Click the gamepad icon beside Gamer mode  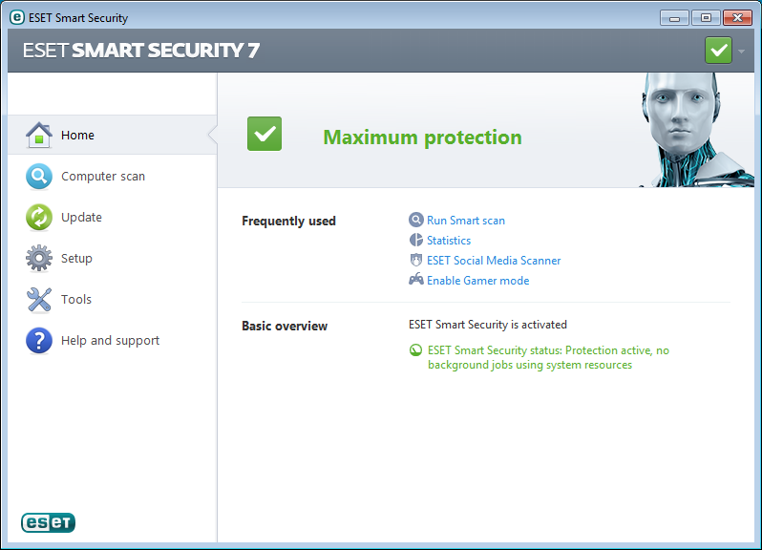coord(415,281)
